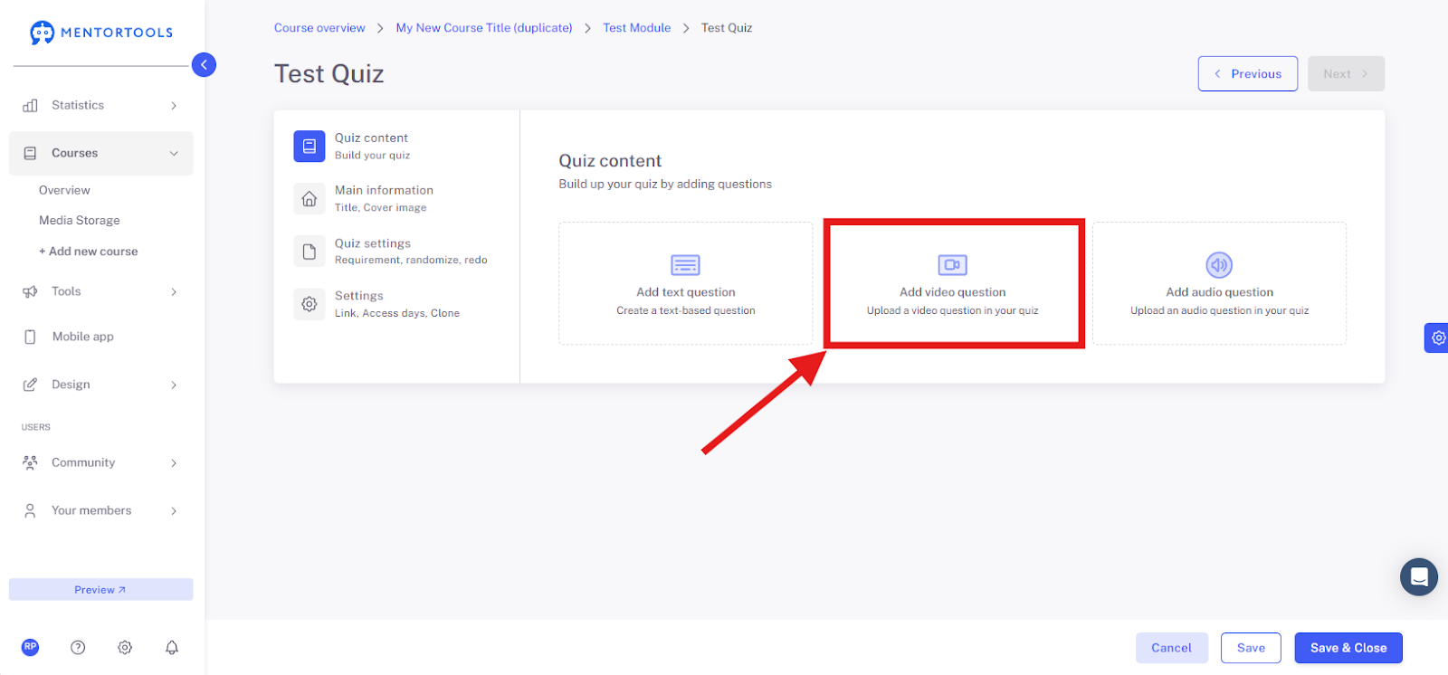Click Course overview breadcrumb
Image resolution: width=1448 pixels, height=675 pixels.
319,28
